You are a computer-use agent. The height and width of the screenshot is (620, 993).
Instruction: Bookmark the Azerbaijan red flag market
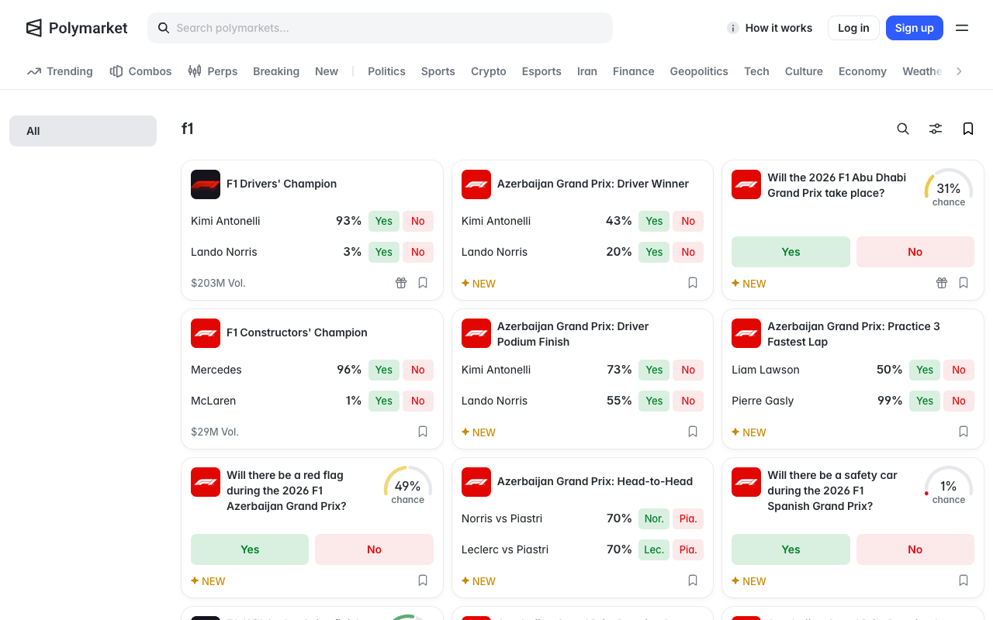click(x=423, y=580)
